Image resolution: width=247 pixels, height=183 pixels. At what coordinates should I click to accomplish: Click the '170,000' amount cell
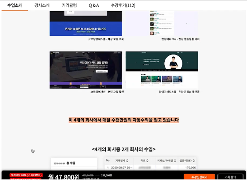(190, 167)
